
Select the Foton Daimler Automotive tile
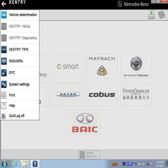point(136,94)
